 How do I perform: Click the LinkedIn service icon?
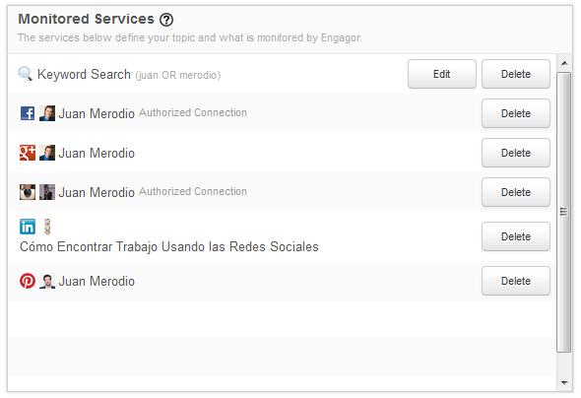28,227
